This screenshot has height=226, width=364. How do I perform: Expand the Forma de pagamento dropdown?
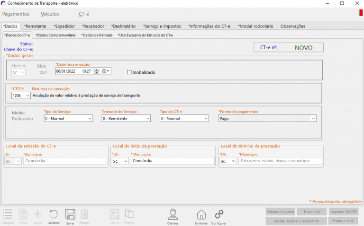(313, 119)
